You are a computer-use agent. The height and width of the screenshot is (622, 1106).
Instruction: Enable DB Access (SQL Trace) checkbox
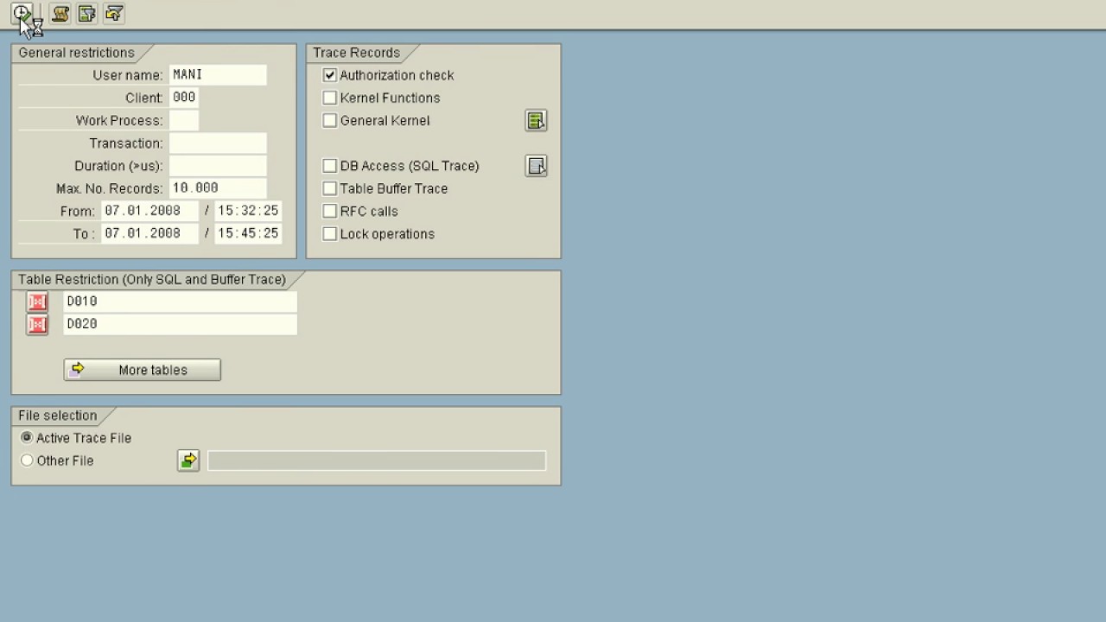(x=329, y=166)
